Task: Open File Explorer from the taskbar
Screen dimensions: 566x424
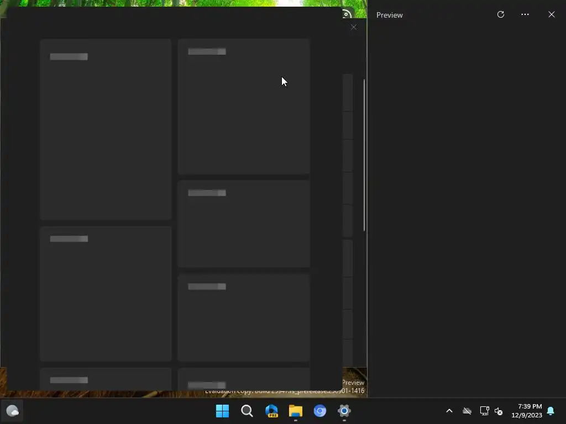Action: pos(296,411)
